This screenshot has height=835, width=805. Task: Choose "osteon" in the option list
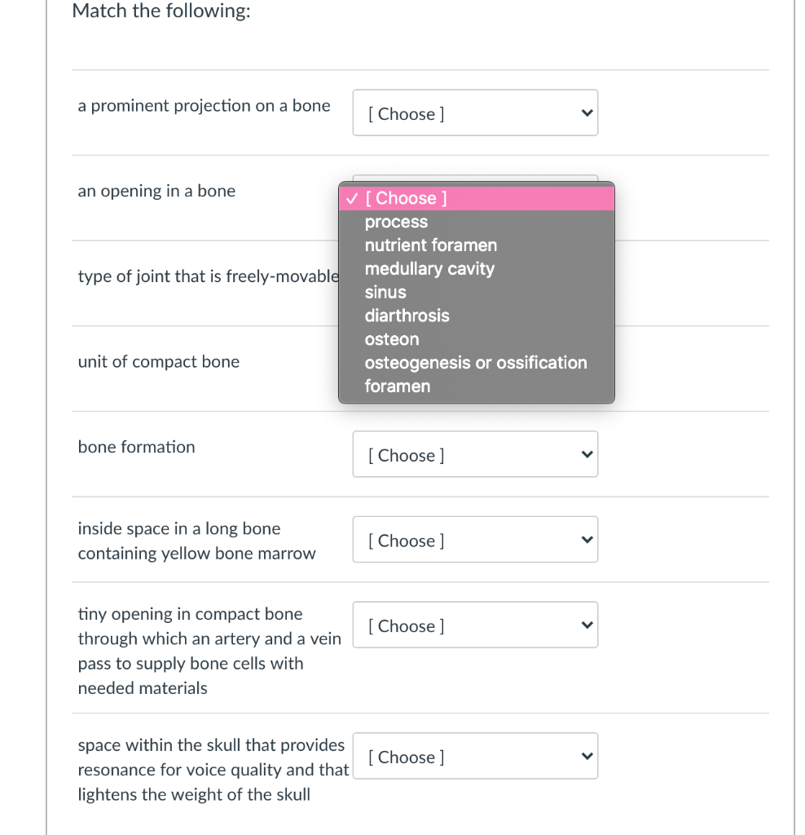coord(392,339)
